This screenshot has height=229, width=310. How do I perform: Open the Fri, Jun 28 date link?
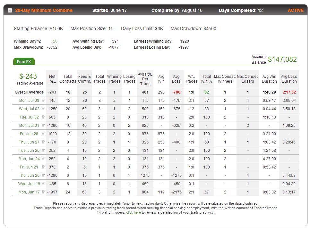tap(29, 134)
